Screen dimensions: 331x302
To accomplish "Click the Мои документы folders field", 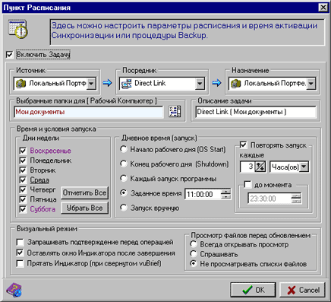I will [x=89, y=112].
